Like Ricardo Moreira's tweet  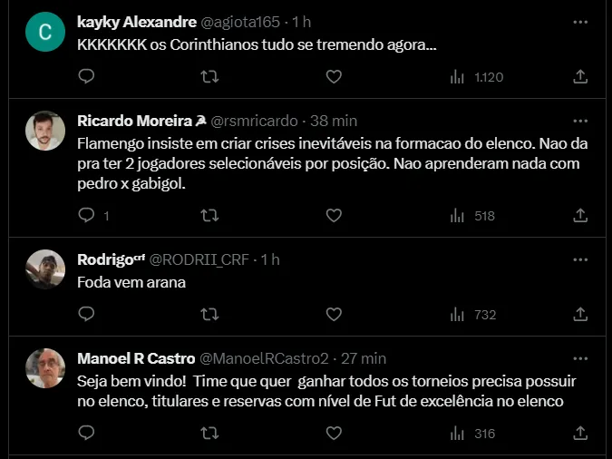pyautogui.click(x=334, y=216)
